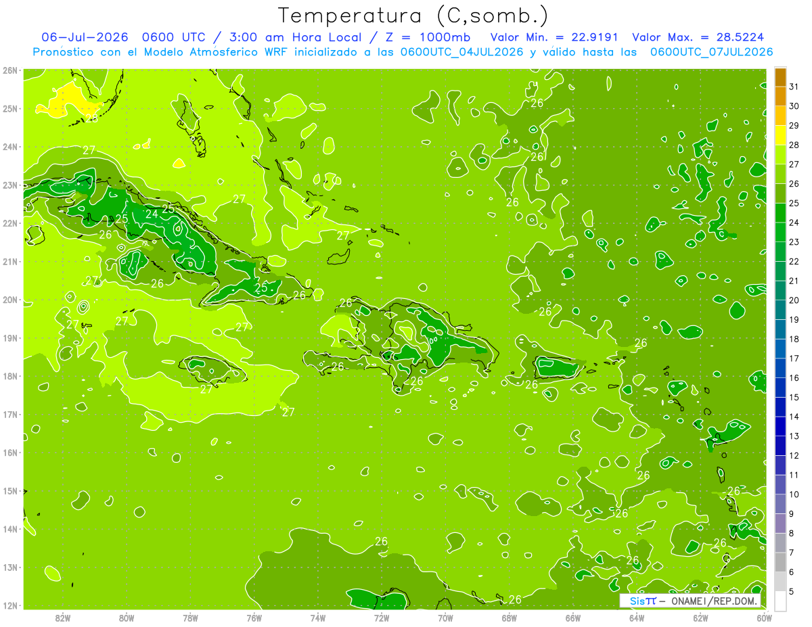Image resolution: width=812 pixels, height=627 pixels.
Task: Click the legend scale value 20
Action: tap(794, 300)
